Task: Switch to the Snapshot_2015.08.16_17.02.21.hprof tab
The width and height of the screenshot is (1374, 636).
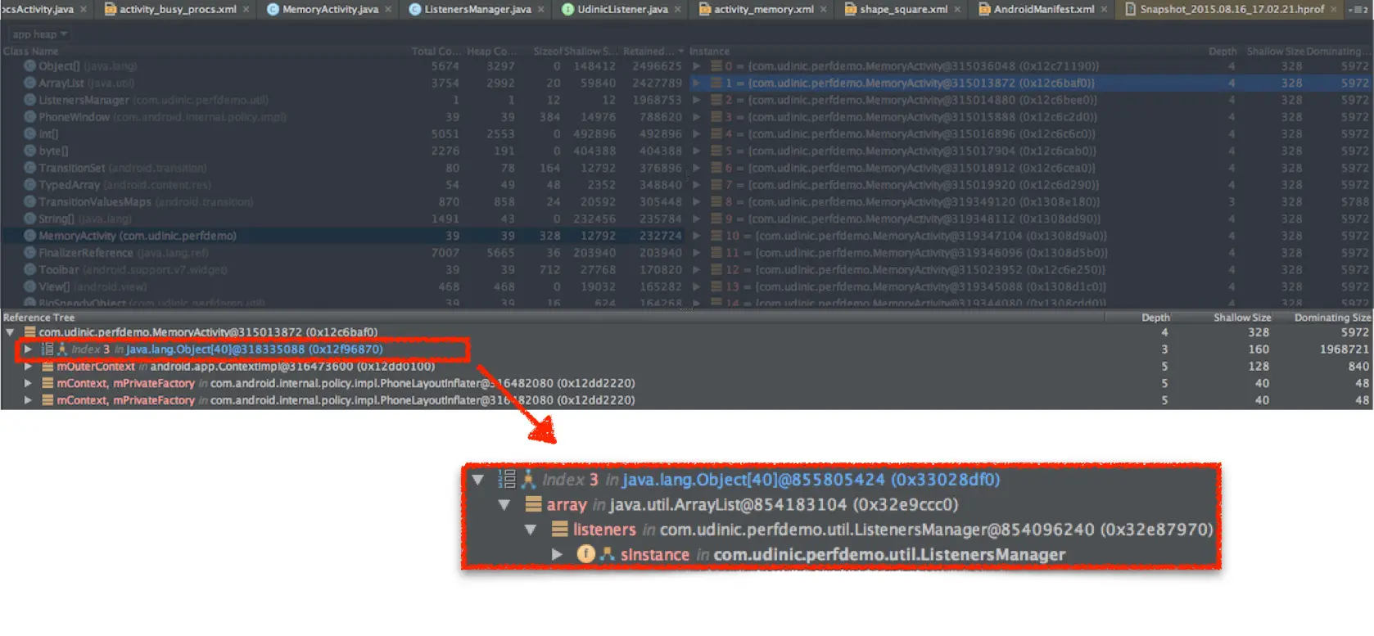Action: (x=1232, y=9)
